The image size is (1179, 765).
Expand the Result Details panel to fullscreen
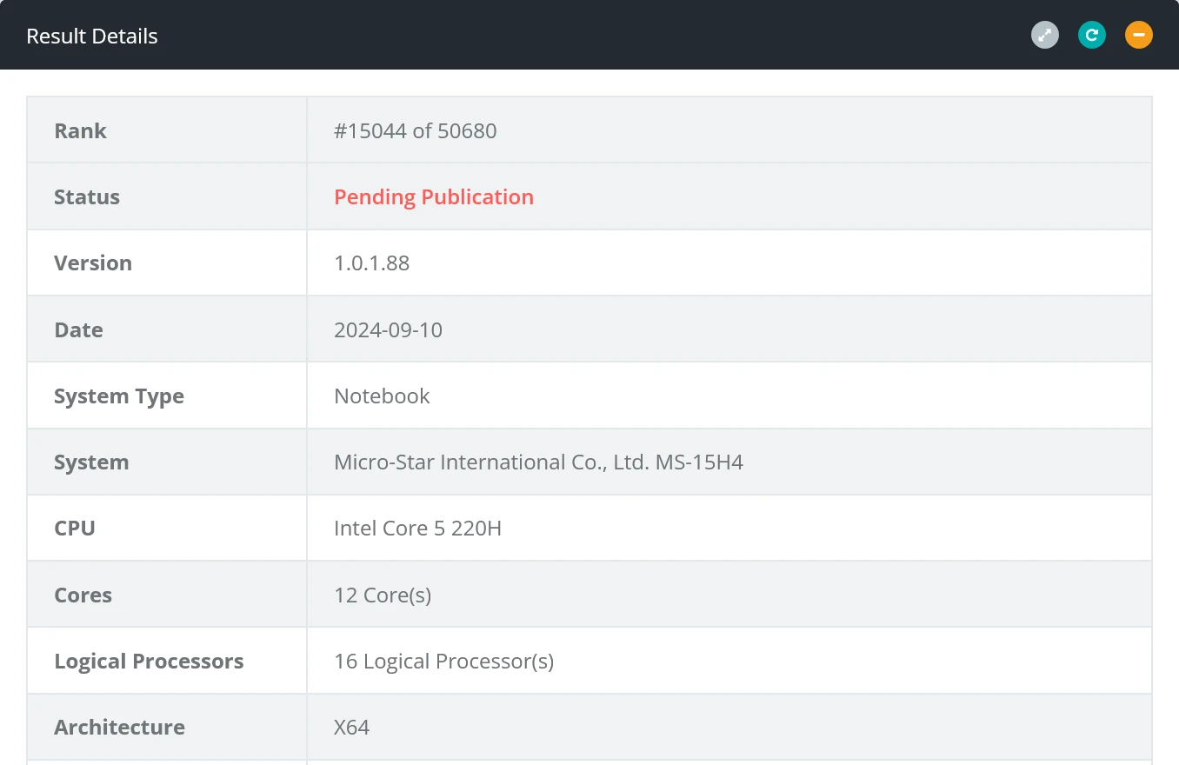pyautogui.click(x=1045, y=36)
